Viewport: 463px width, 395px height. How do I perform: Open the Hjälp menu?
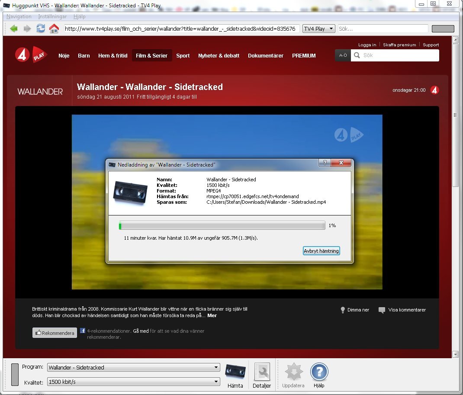coord(80,16)
